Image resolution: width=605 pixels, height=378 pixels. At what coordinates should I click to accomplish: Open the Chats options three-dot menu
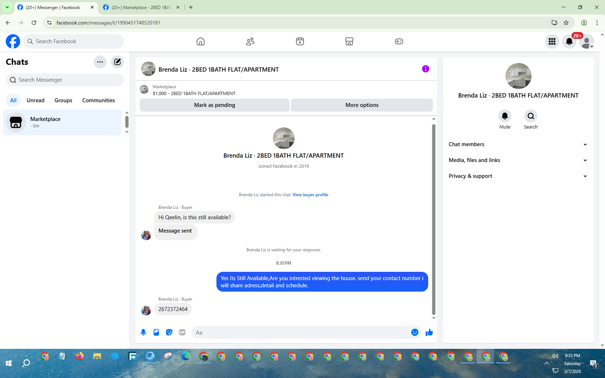[x=100, y=62]
